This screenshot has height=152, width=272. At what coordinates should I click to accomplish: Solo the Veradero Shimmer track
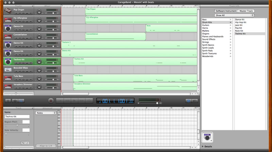coord(23,88)
